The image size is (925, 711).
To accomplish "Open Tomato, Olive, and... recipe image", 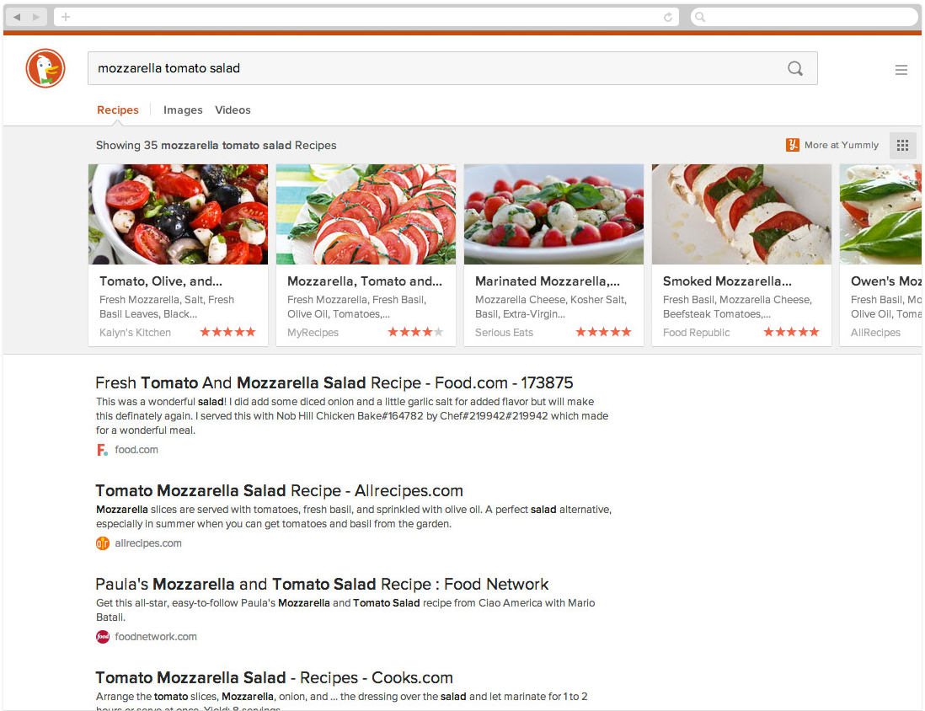I will 178,214.
